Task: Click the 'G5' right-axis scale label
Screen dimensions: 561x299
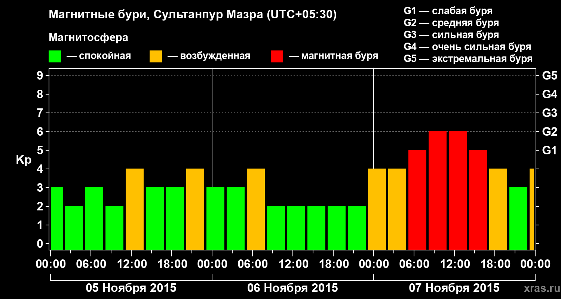Action: tap(550, 75)
